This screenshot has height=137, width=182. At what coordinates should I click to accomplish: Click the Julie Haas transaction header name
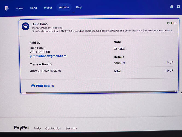point(40,24)
